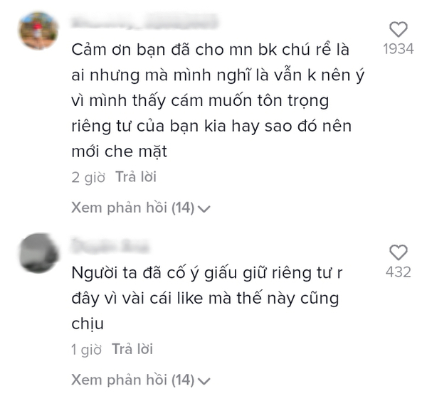Select the comment text starting 'Cảm ơn bạn'
This screenshot has width=427, height=396.
click(x=218, y=101)
